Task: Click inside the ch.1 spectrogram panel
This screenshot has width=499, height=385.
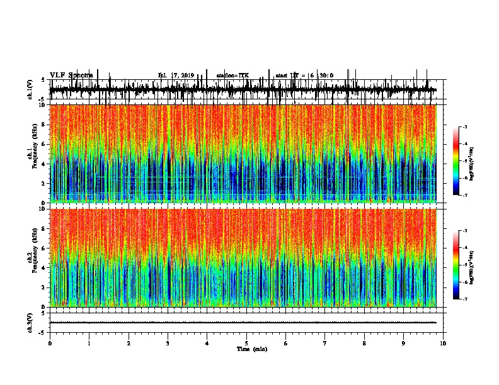Action: (243, 153)
